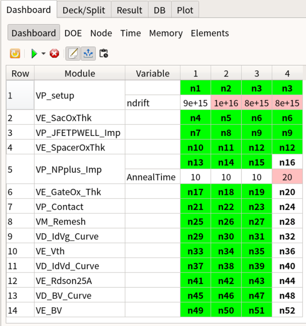Select the VD_IdVd_Curve module

[x=80, y=266]
